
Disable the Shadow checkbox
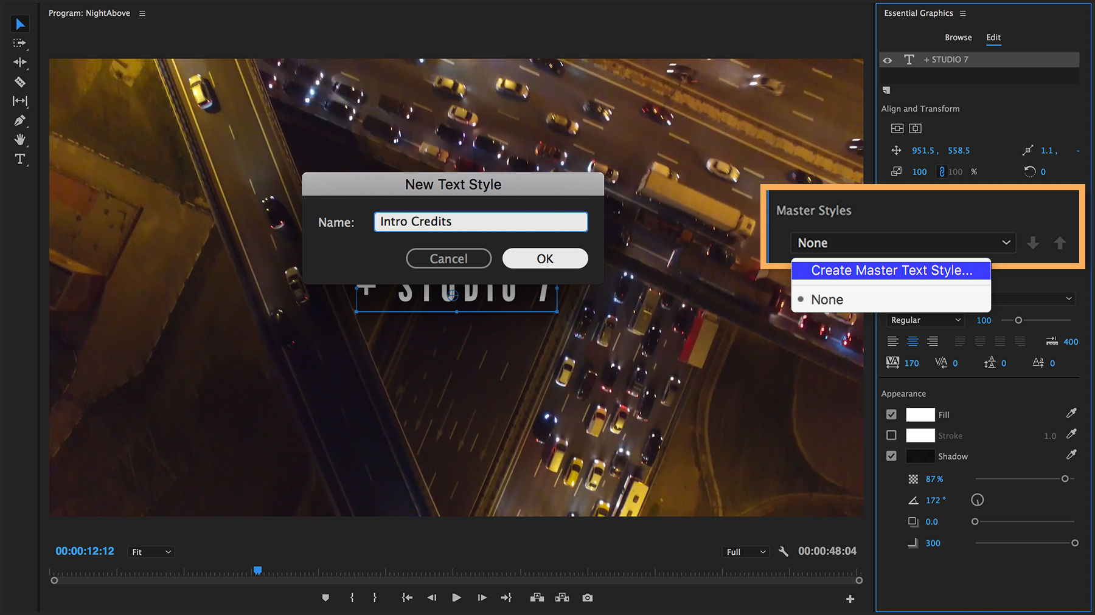pos(891,456)
